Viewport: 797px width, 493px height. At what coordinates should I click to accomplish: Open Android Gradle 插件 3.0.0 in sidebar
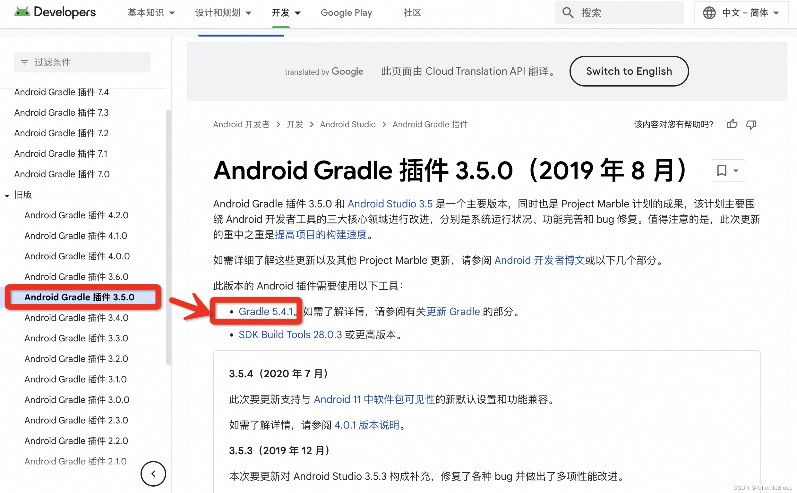pos(77,400)
